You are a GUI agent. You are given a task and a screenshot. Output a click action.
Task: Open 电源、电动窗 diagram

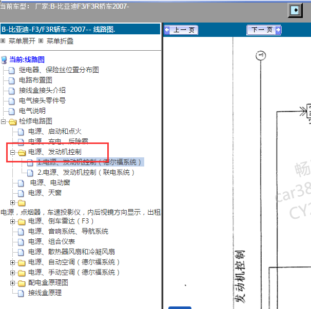(x=50, y=182)
